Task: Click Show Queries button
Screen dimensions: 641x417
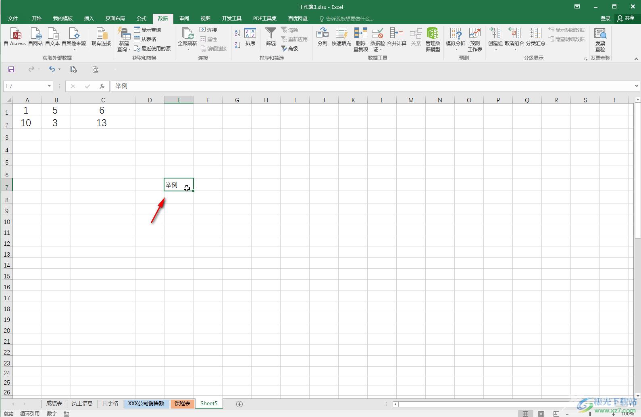Action: pyautogui.click(x=148, y=30)
